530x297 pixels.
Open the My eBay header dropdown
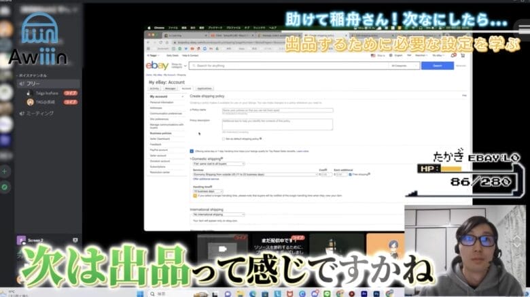(x=438, y=56)
